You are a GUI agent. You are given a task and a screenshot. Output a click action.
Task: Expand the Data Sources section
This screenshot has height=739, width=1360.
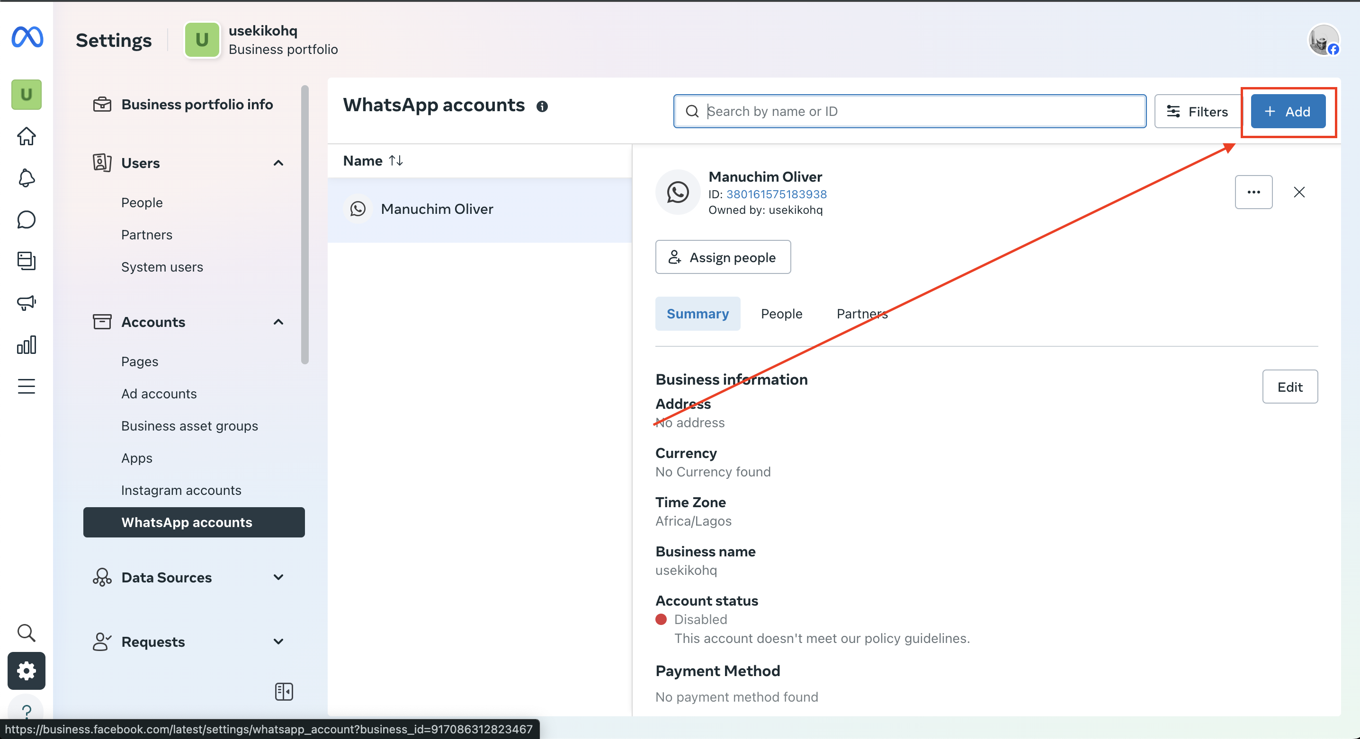[278, 577]
